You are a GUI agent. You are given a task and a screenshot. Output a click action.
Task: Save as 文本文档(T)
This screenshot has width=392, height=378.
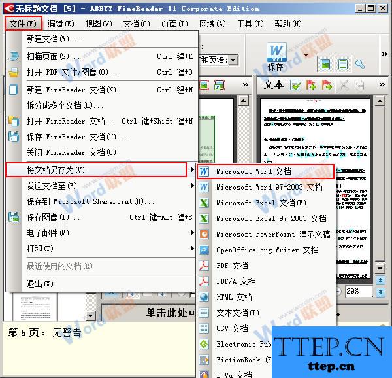click(x=266, y=313)
